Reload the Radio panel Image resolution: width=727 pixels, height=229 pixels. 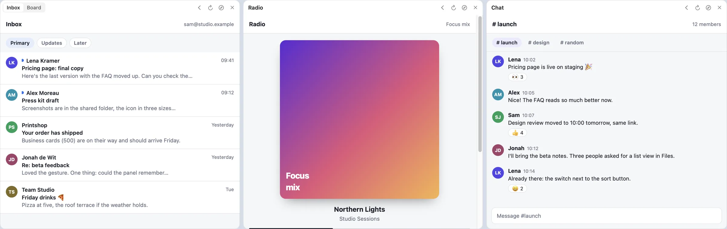tap(453, 8)
